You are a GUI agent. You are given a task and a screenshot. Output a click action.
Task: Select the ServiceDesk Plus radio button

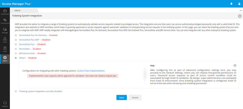coord(16,44)
